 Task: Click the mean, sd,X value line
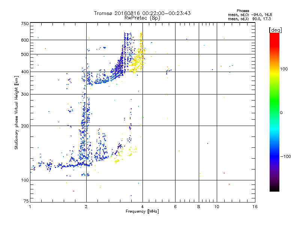point(249,19)
